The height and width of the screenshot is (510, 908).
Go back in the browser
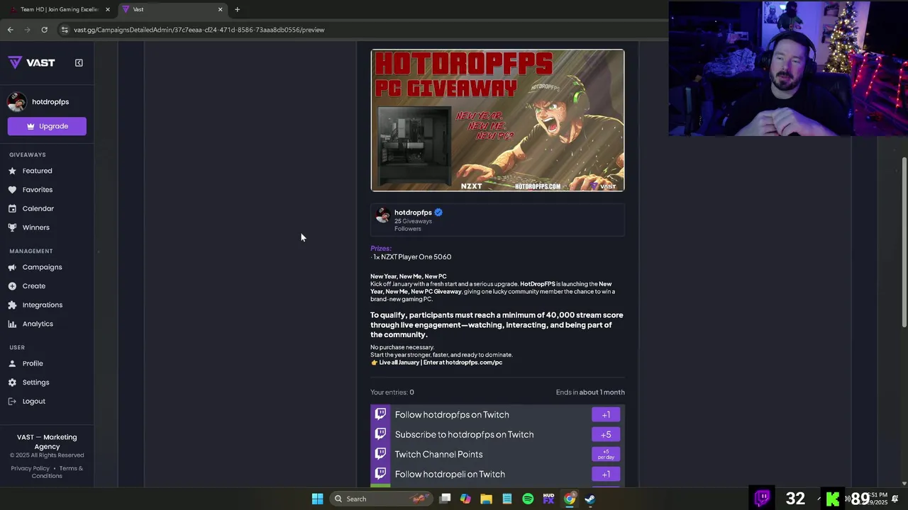10,30
